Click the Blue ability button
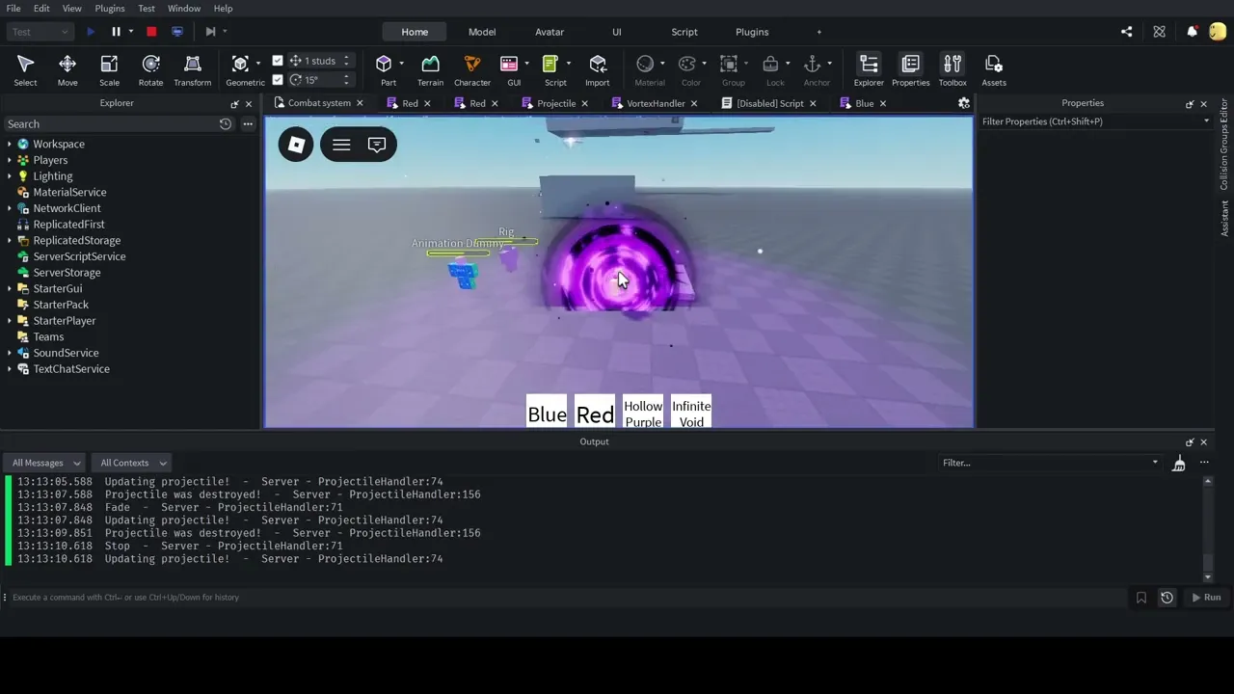 coord(547,412)
